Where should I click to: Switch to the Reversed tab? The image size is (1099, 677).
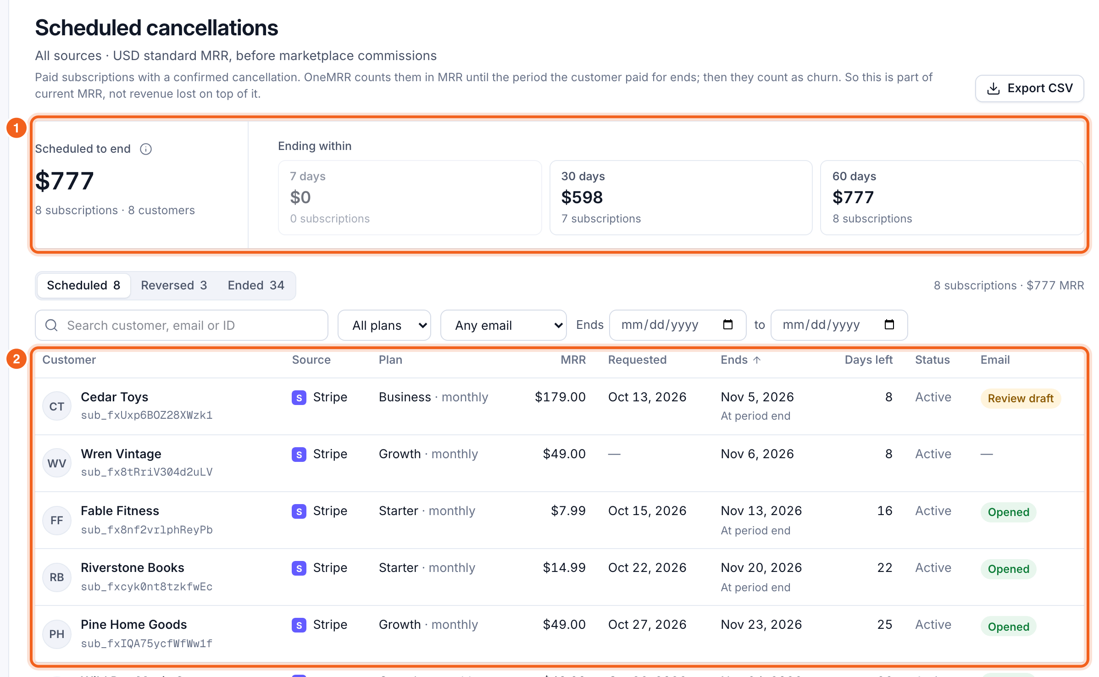point(174,285)
